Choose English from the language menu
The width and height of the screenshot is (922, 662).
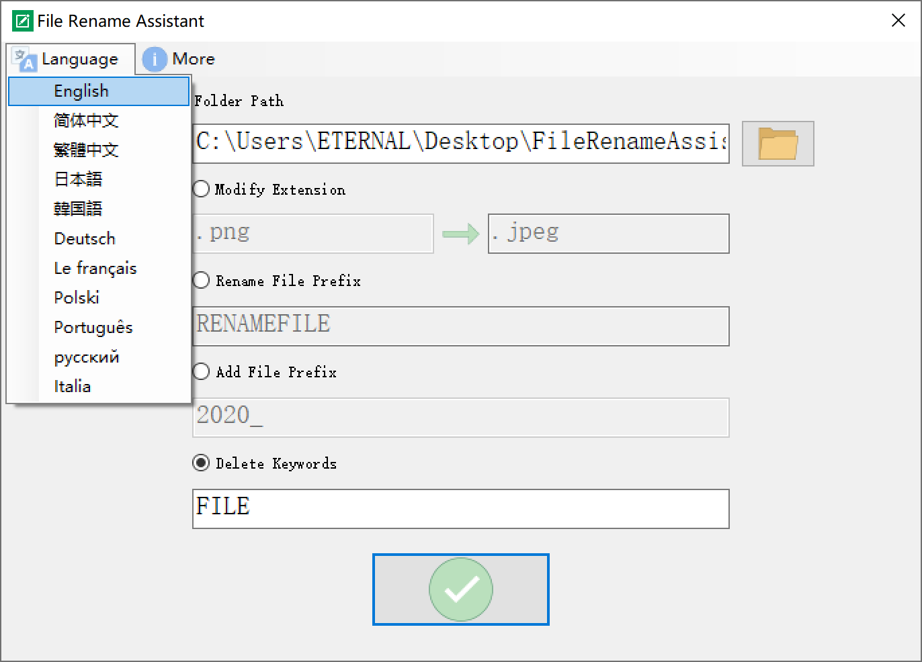click(81, 91)
